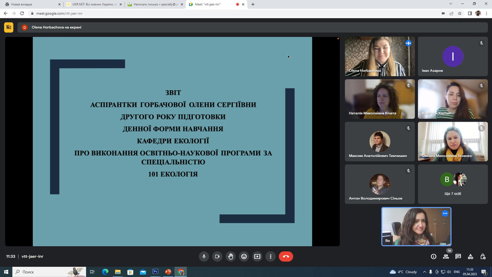Open the chat messages panel
The height and width of the screenshot is (277, 492).
pos(458,256)
